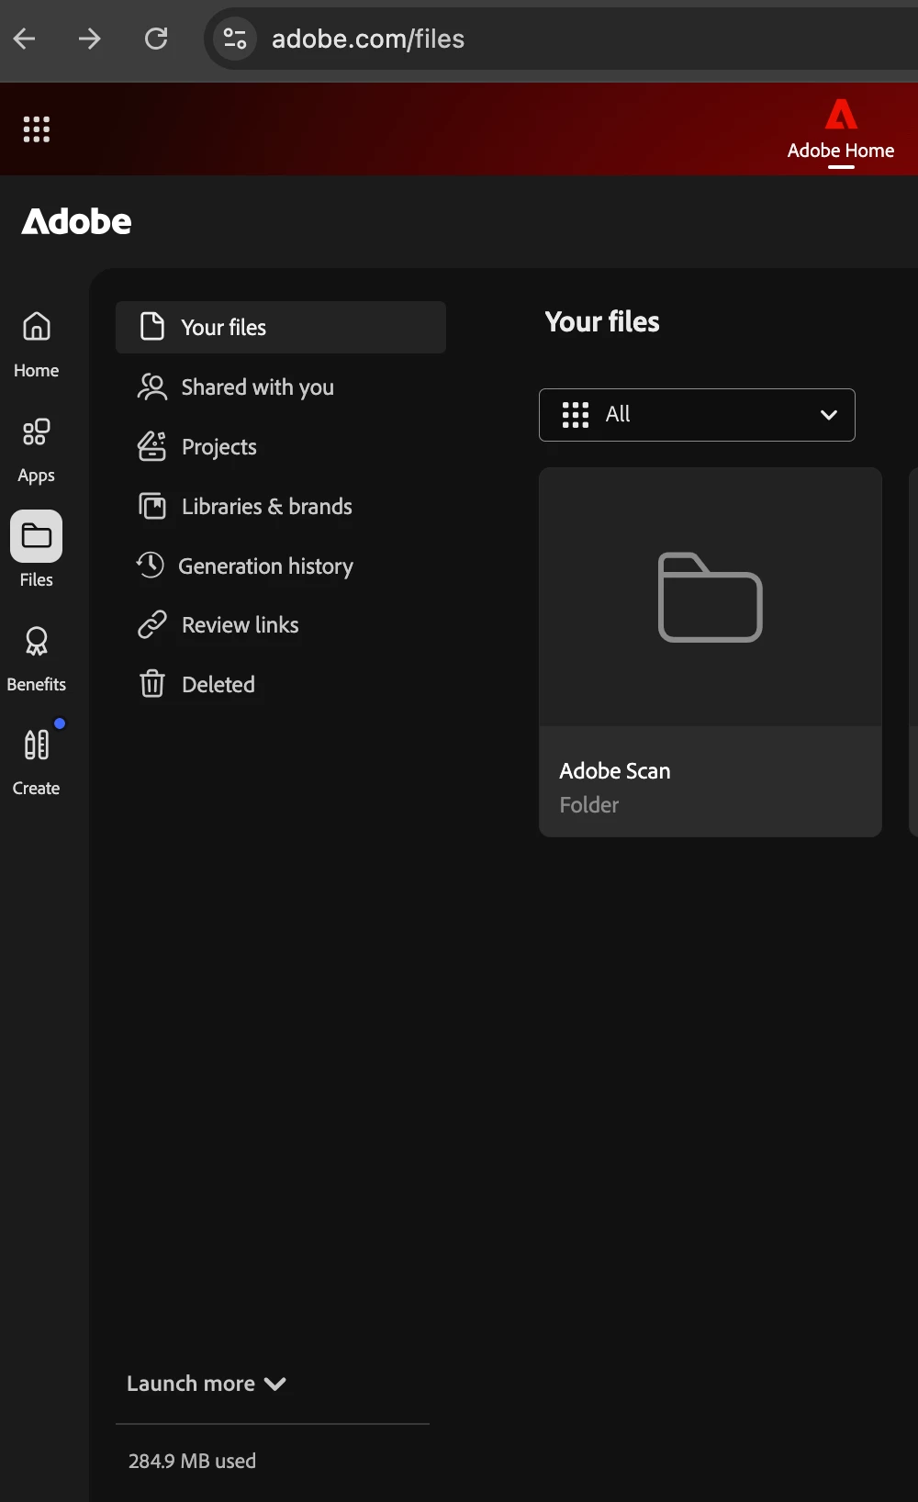This screenshot has height=1502, width=918.
Task: Click the browser reload icon
Action: (x=156, y=39)
